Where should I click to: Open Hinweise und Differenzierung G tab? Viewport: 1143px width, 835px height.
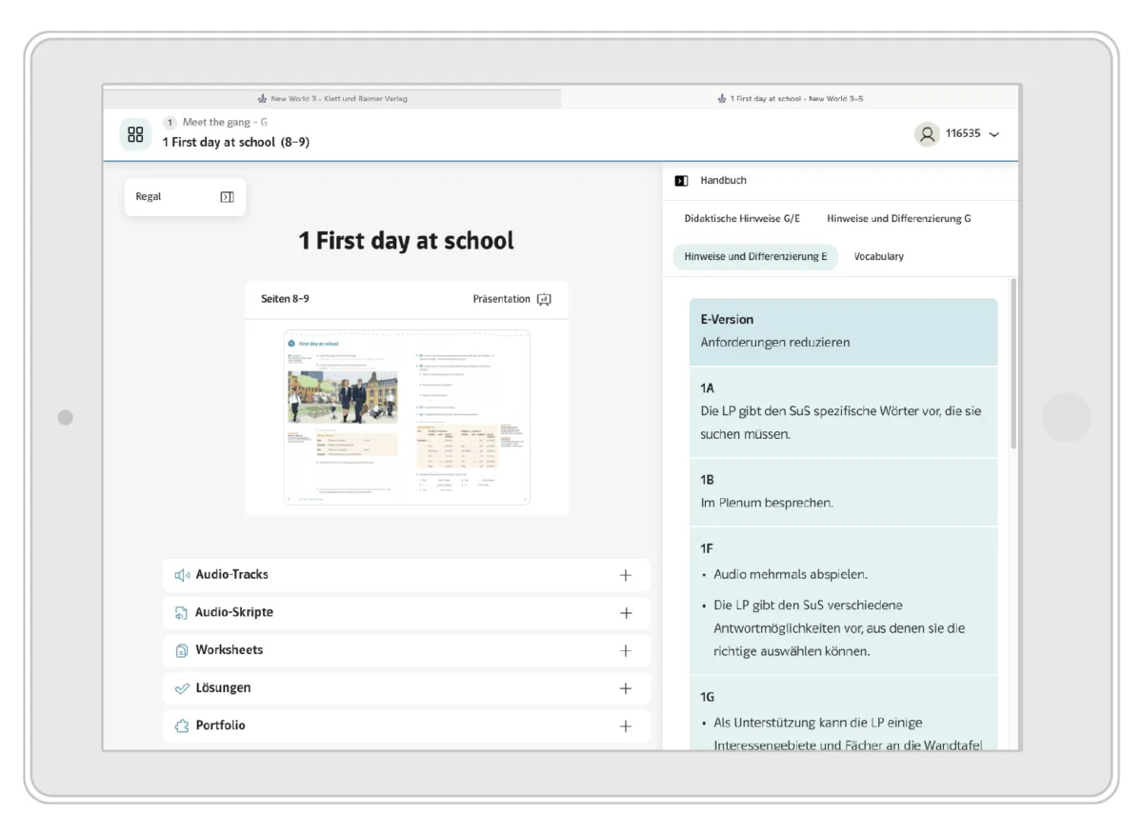[898, 219]
